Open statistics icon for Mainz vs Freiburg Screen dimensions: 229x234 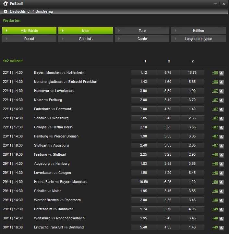pos(222,100)
